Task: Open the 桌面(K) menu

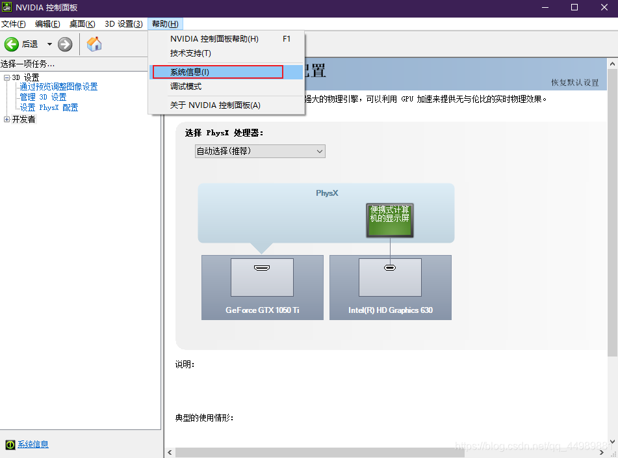Action: click(x=82, y=24)
